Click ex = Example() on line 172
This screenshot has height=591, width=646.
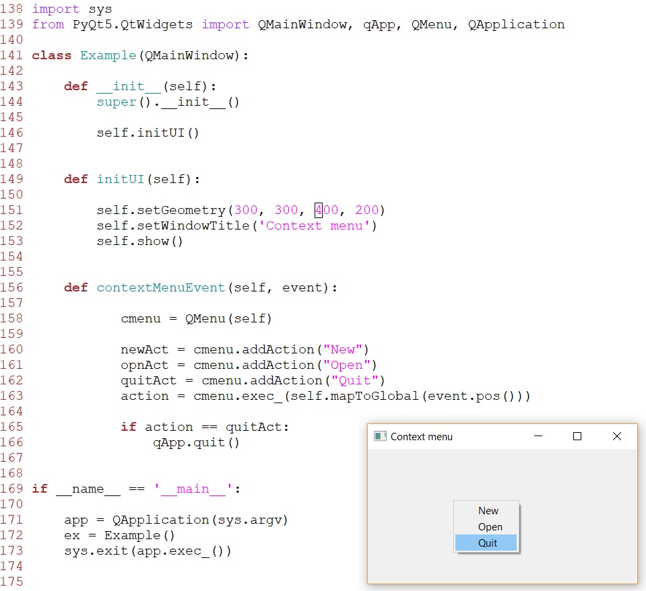tap(119, 535)
